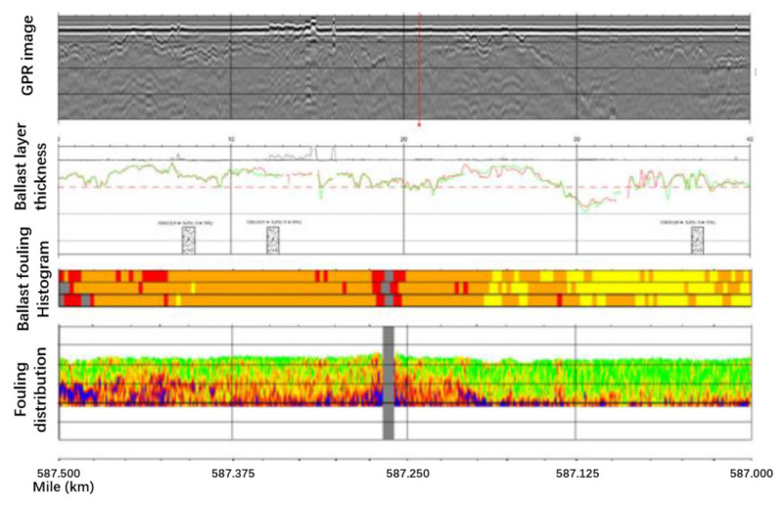Click the gray data gap block in Fouling distribution
The height and width of the screenshot is (506, 783).
pyautogui.click(x=388, y=380)
